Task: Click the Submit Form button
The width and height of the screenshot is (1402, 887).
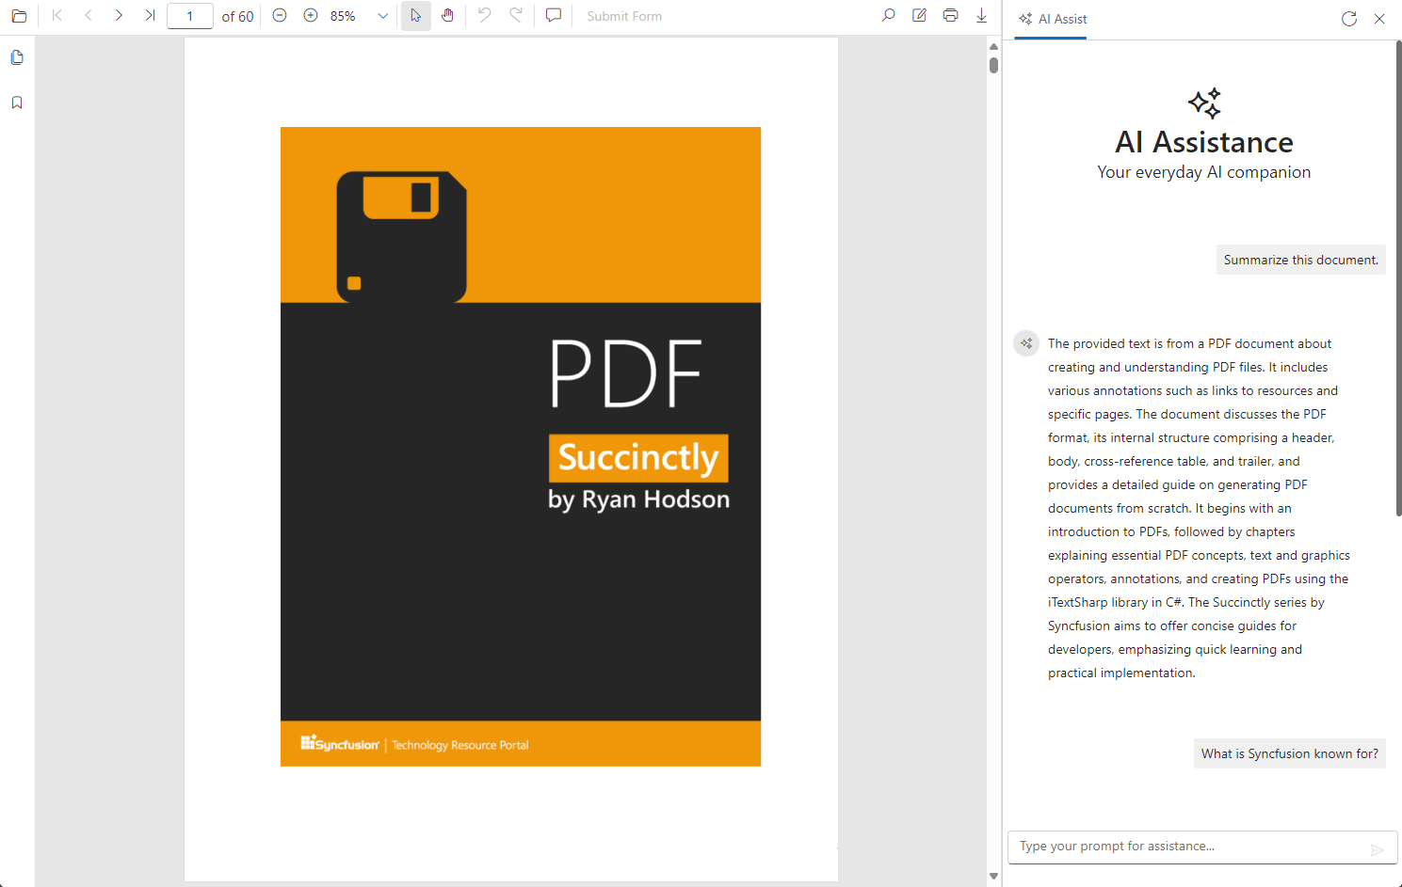Action: point(624,16)
